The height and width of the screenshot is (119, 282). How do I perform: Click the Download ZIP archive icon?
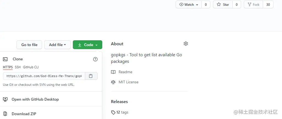point(5,114)
